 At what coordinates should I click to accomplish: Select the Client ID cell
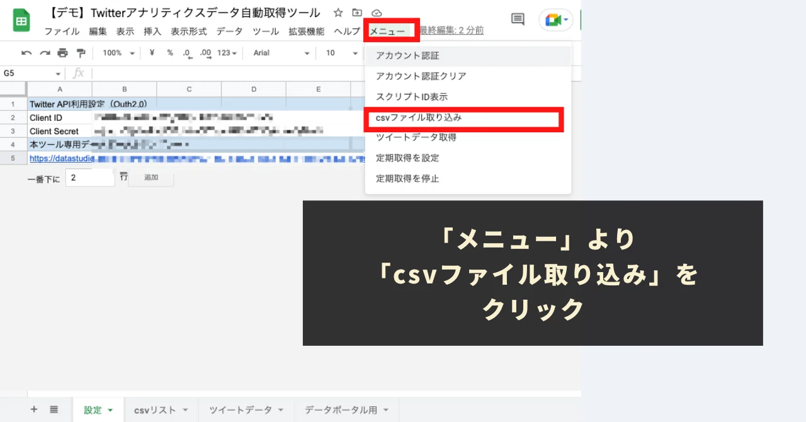point(60,118)
